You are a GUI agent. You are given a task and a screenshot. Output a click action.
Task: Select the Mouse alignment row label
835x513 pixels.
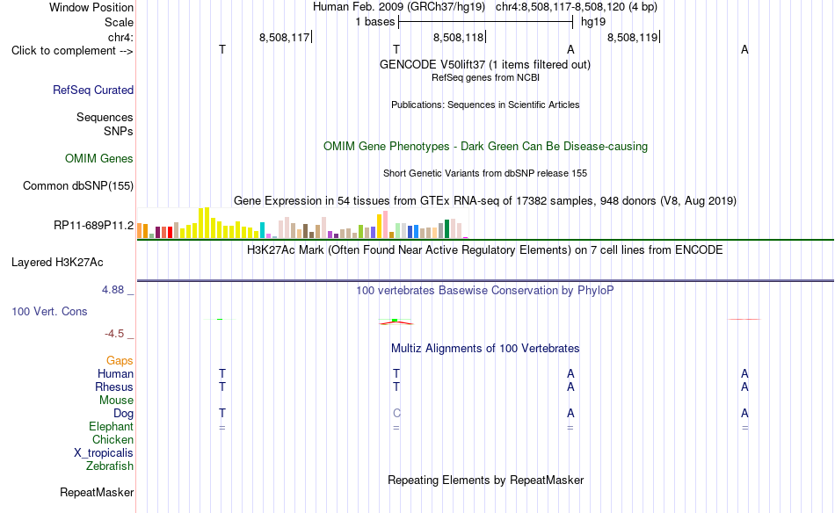pos(116,401)
